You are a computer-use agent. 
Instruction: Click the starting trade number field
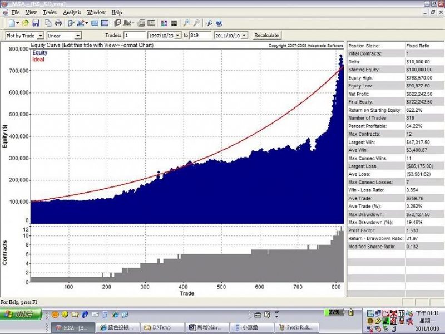point(135,36)
